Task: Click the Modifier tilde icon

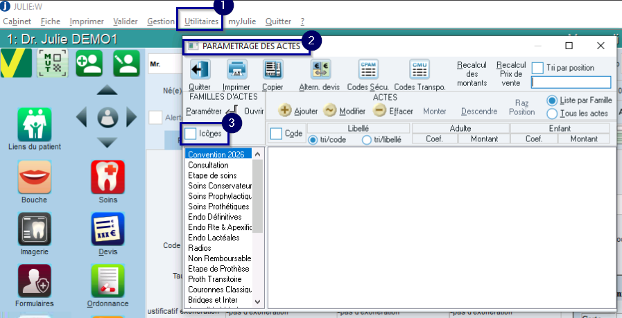Action: coord(330,110)
